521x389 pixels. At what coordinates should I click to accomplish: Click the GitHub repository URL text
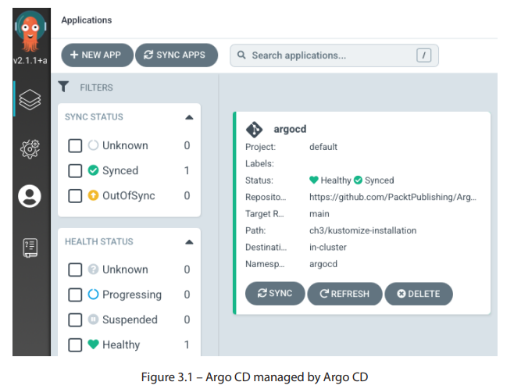(x=393, y=197)
